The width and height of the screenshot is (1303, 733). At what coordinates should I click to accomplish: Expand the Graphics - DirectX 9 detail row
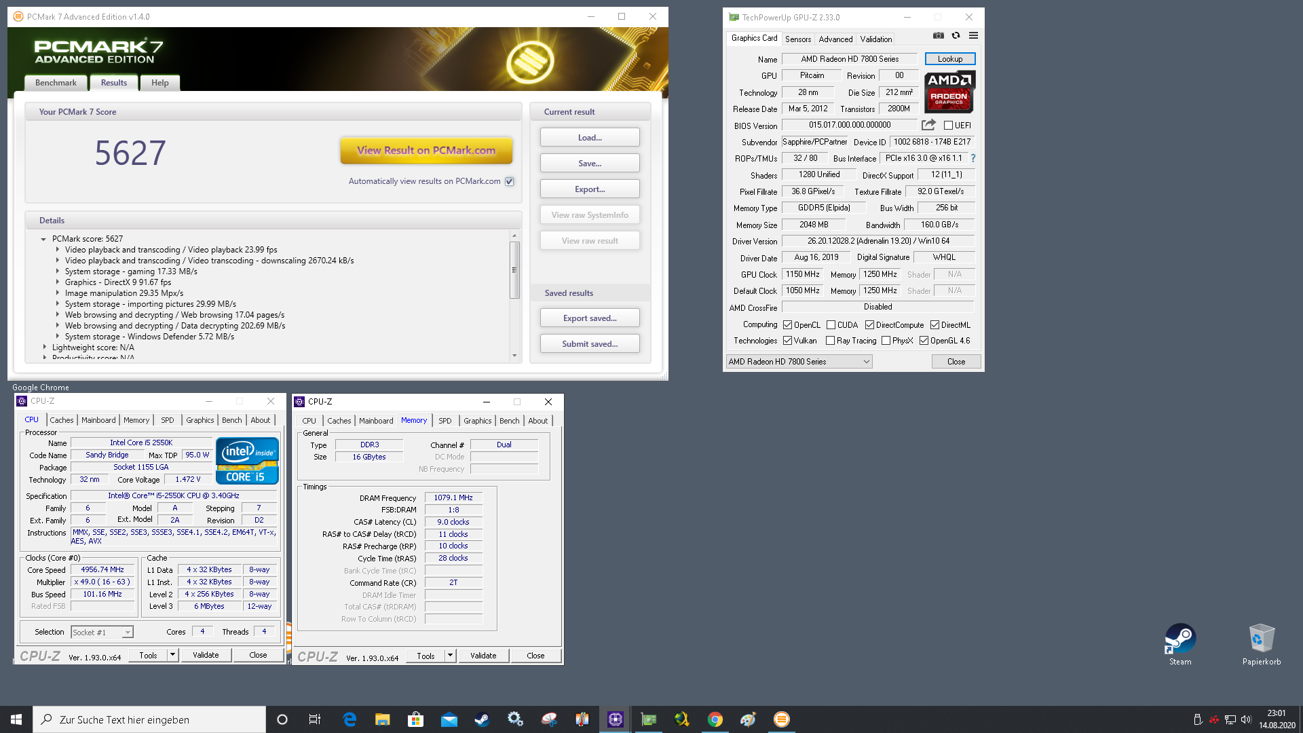pyautogui.click(x=58, y=282)
